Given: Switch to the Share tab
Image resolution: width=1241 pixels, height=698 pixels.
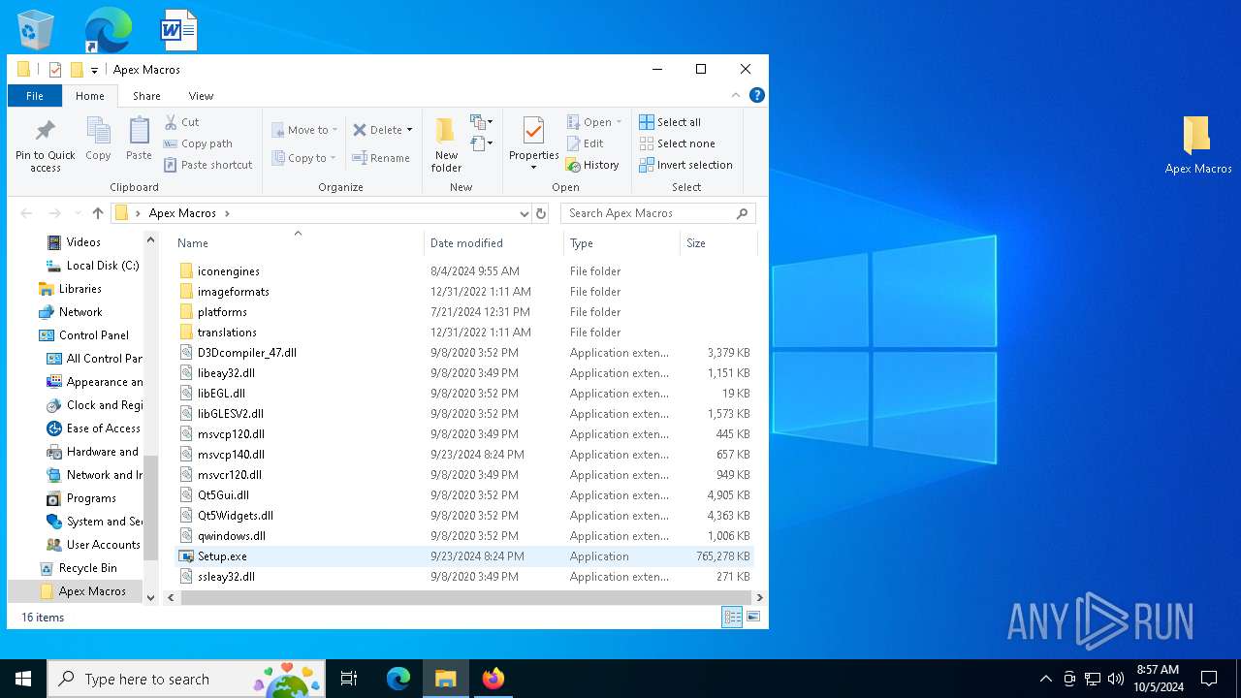Looking at the screenshot, I should click(146, 96).
